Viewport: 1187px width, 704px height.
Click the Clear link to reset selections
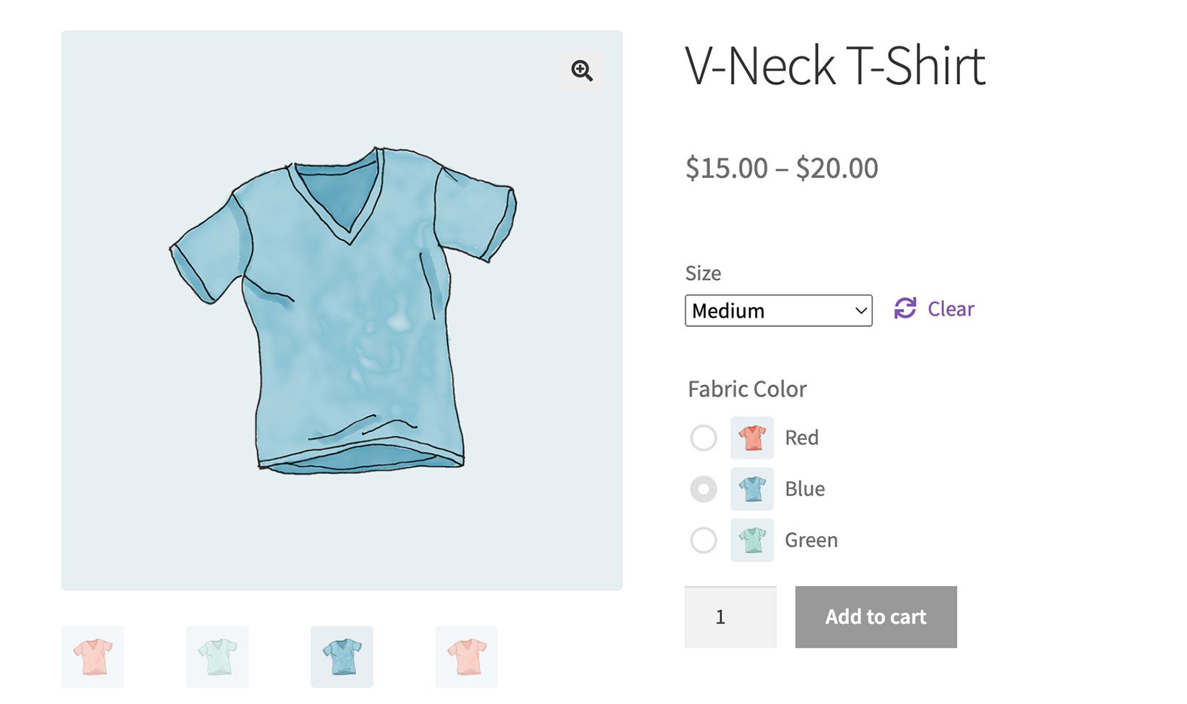tap(950, 309)
